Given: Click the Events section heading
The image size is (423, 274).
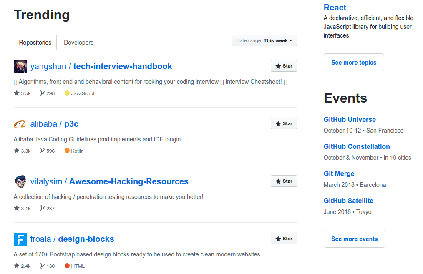Looking at the screenshot, I should [345, 98].
